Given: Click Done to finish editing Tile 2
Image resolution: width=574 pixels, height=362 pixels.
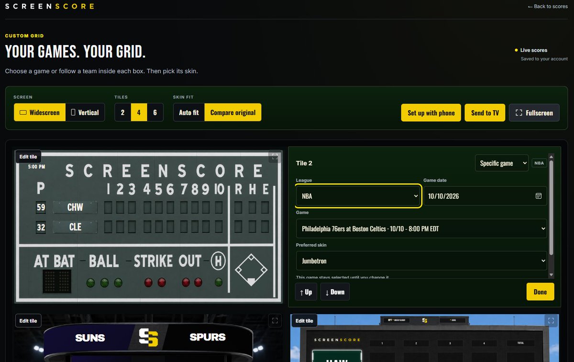Looking at the screenshot, I should 540,292.
